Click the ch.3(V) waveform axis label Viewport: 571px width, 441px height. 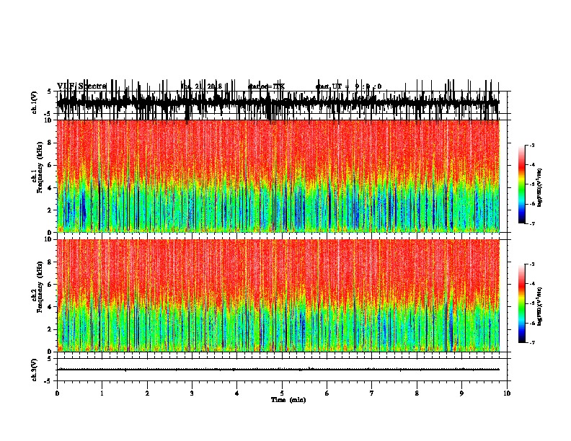click(x=35, y=370)
